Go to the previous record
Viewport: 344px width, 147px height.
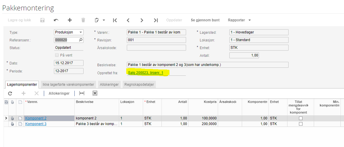[128, 20]
